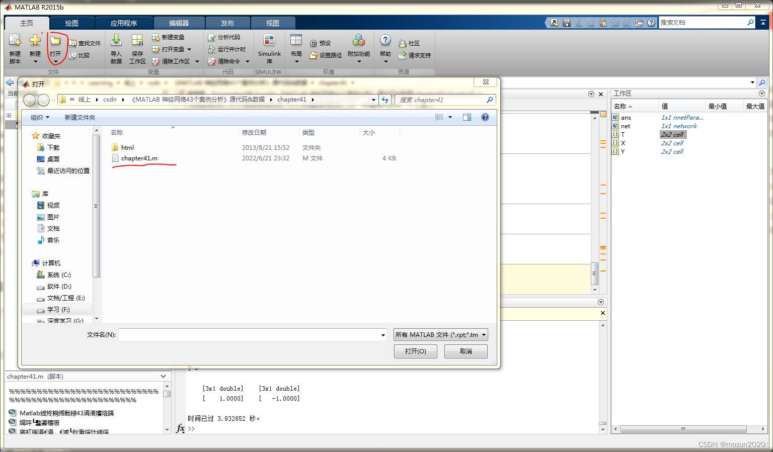The image size is (773, 452).
Task: Expand the Clear Commands (清除命令) dropdown arrow
Action: (x=248, y=61)
